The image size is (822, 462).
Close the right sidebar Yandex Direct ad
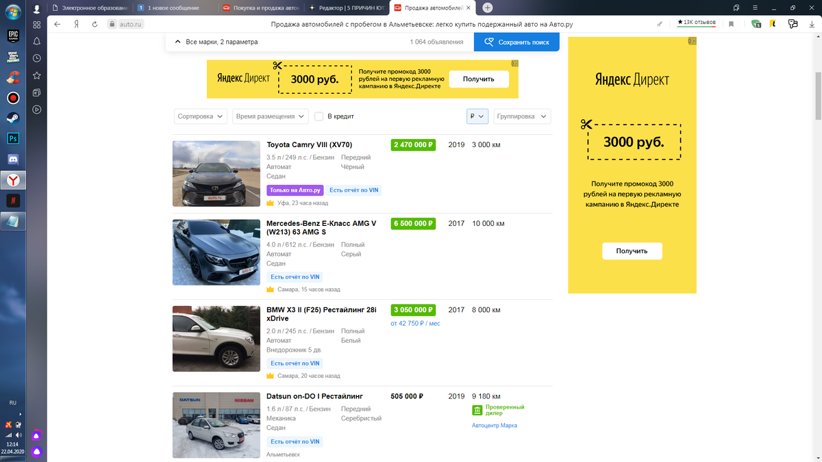(x=692, y=41)
